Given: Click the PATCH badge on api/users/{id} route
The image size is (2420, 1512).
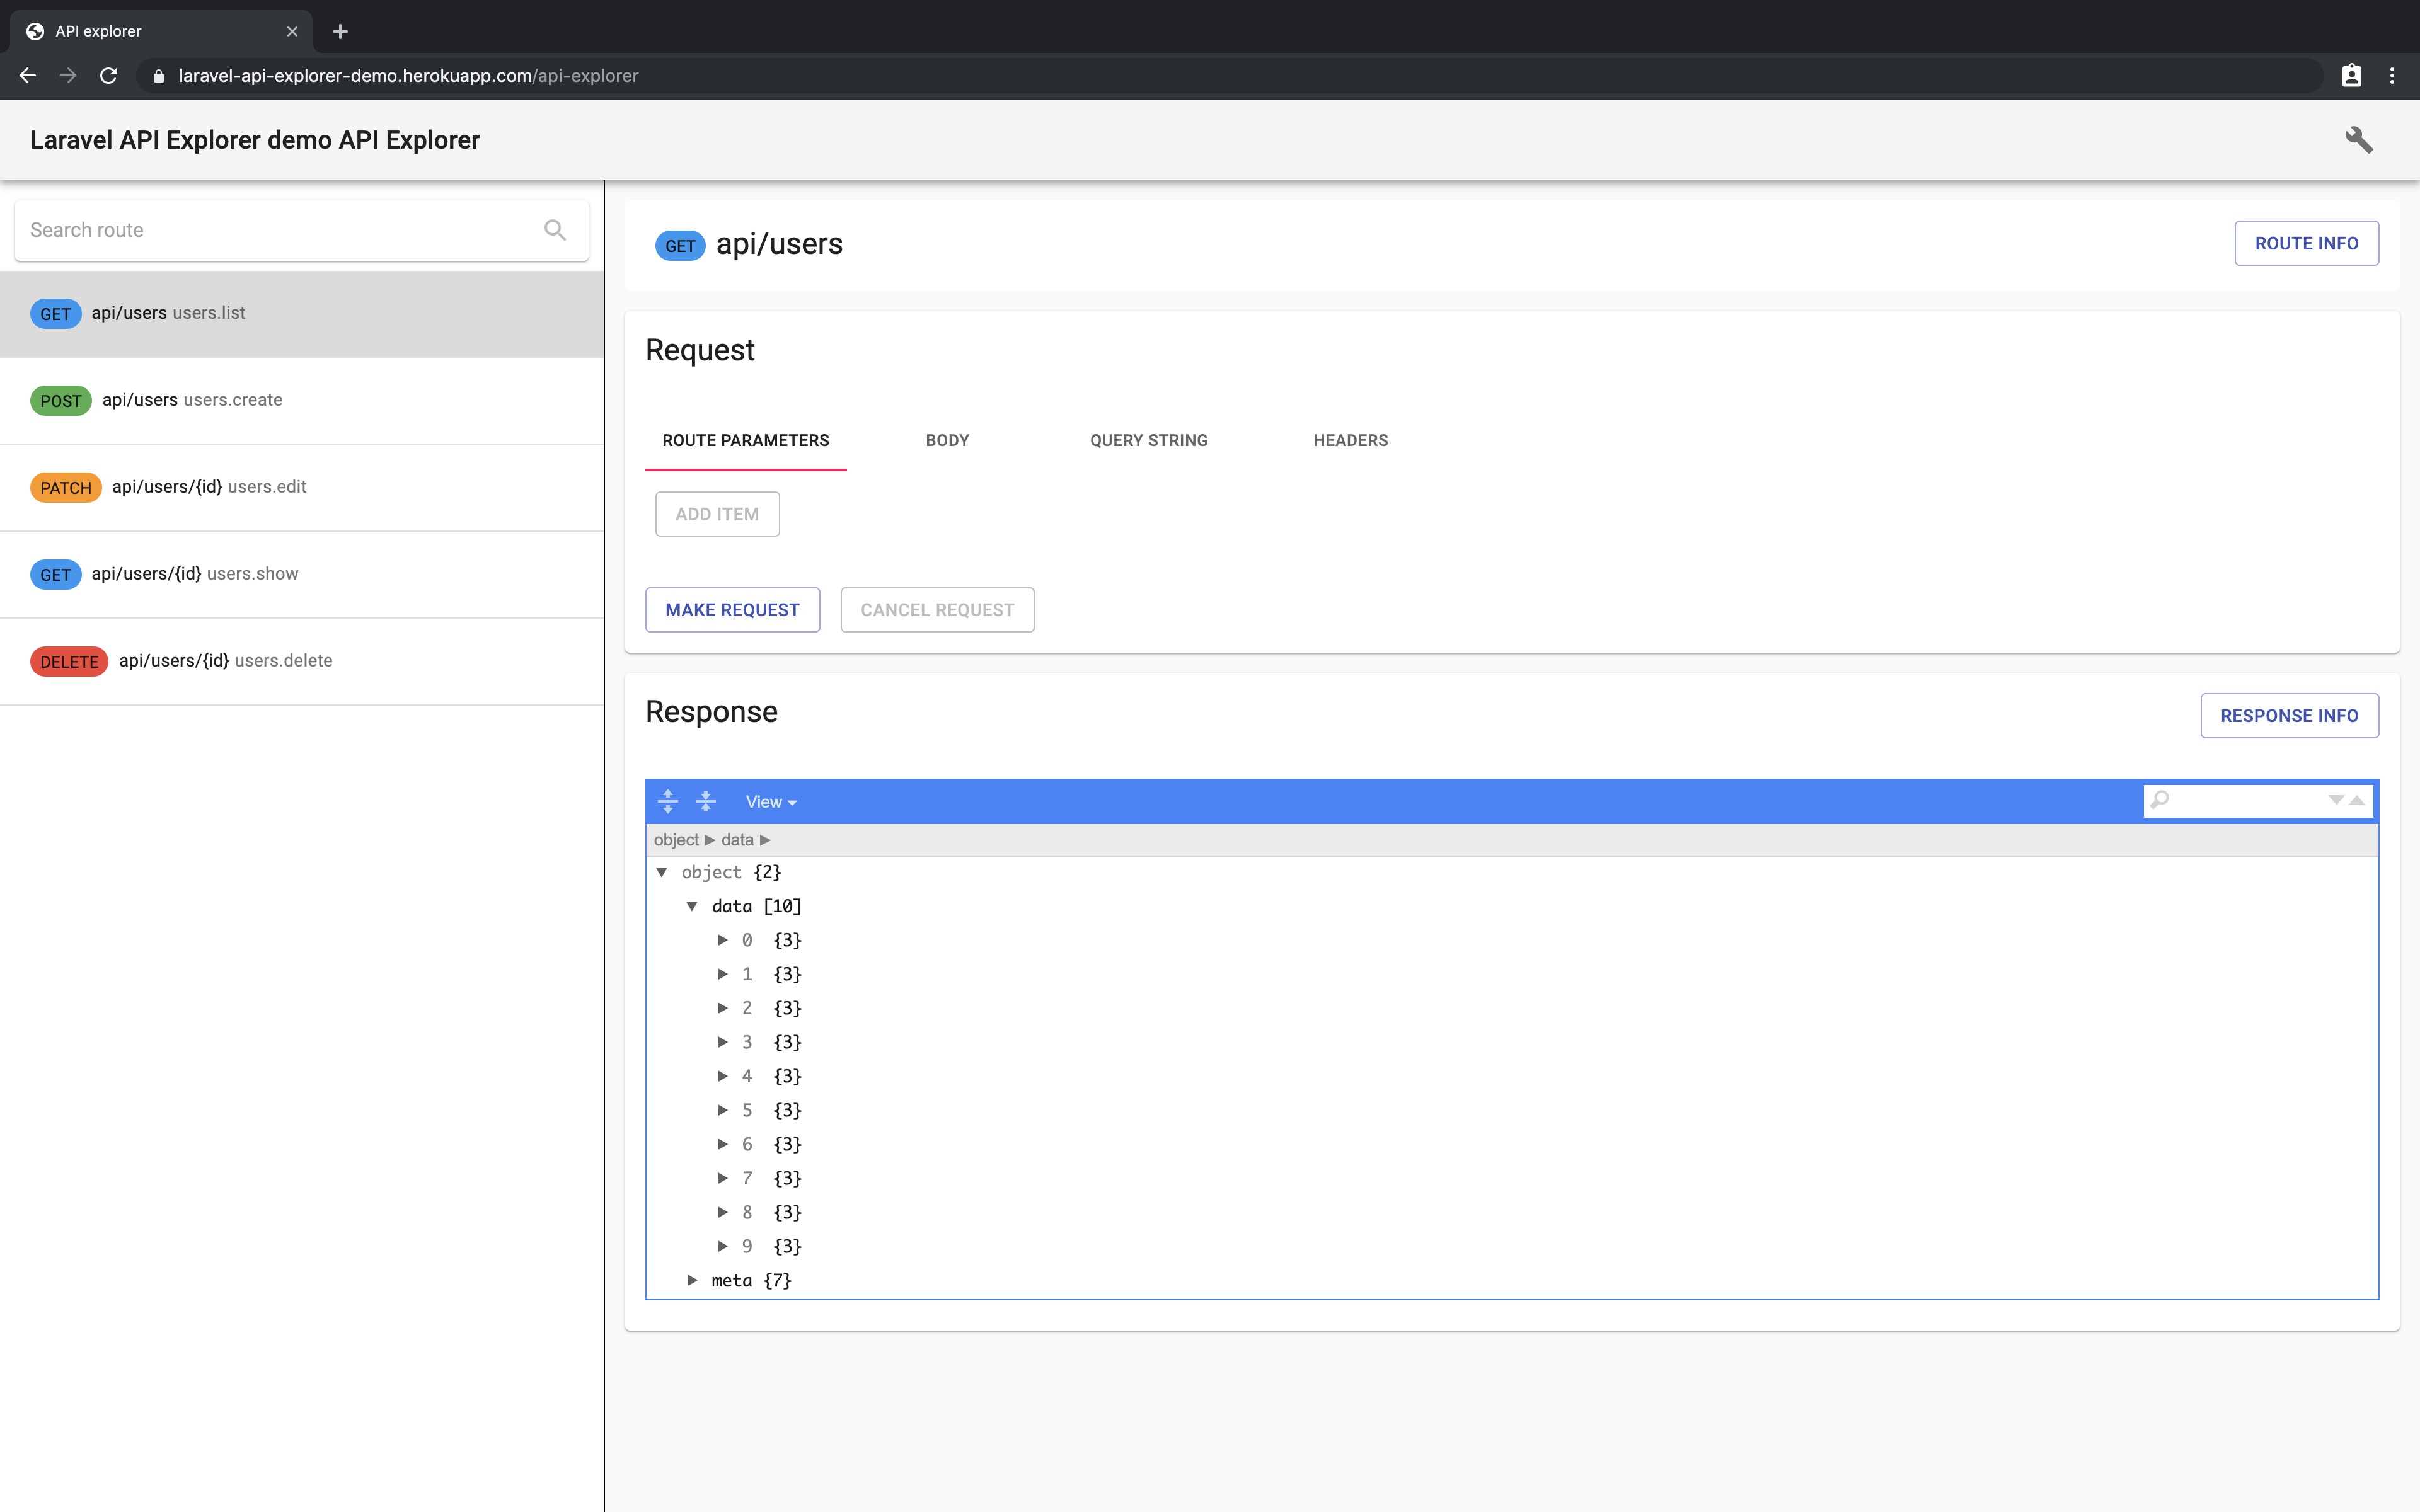Looking at the screenshot, I should [x=64, y=486].
